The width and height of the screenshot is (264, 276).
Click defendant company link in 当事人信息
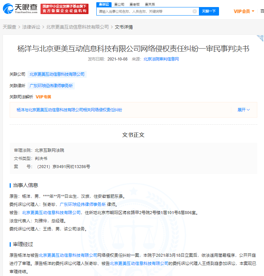(51, 213)
